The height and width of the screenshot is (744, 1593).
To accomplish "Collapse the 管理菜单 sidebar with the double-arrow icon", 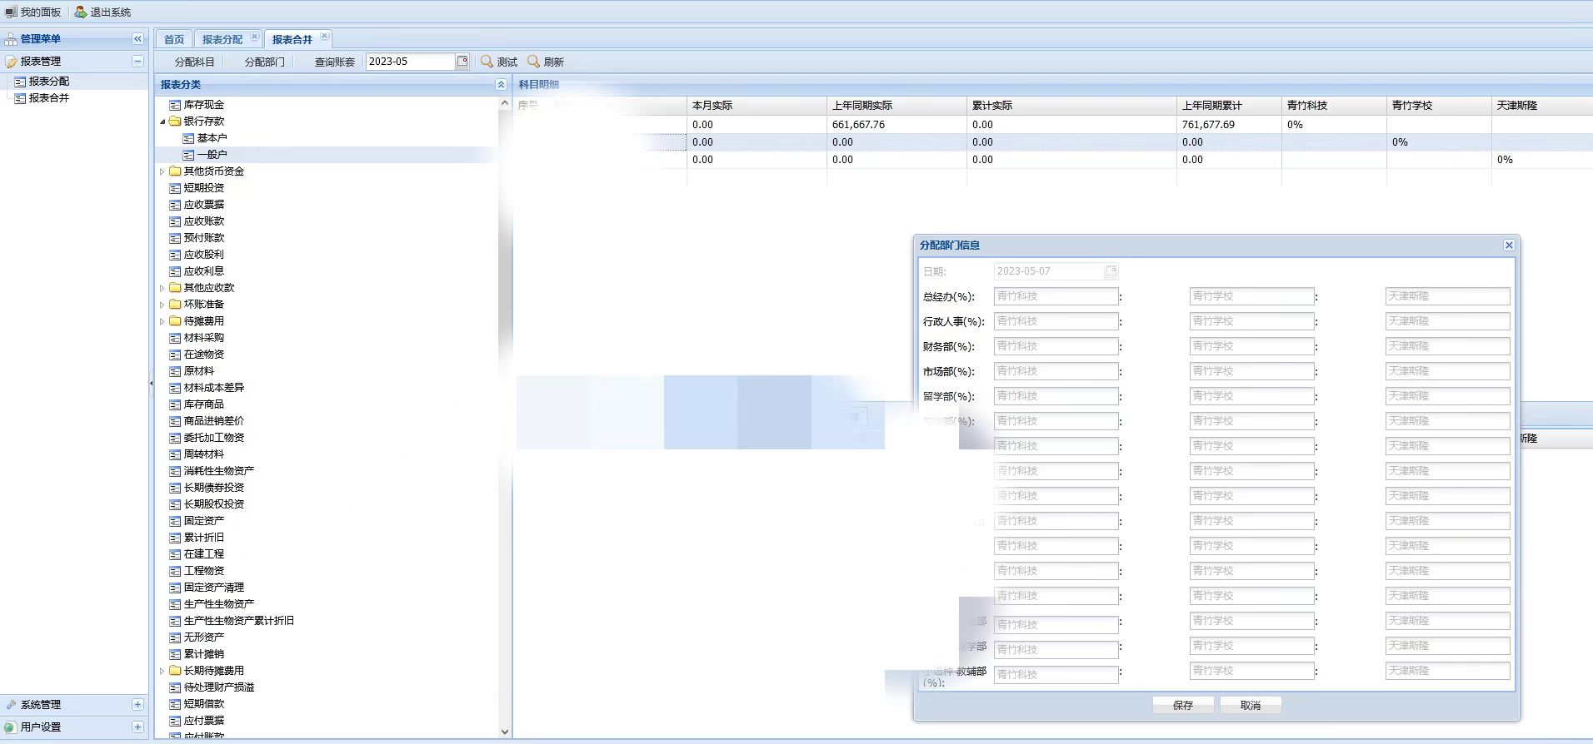I will [137, 39].
